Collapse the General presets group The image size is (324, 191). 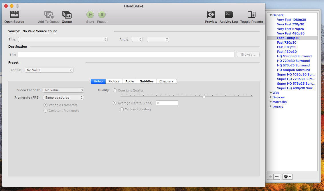[x=270, y=15]
